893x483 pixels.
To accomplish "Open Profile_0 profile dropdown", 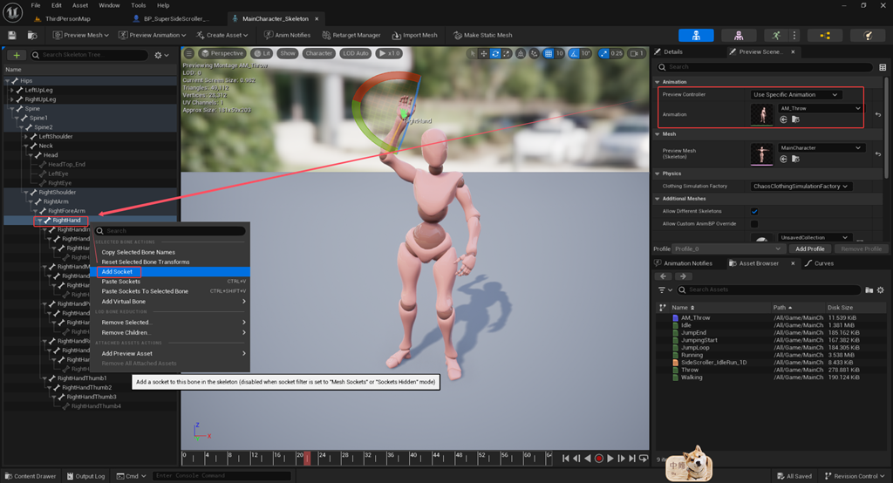I will [727, 248].
